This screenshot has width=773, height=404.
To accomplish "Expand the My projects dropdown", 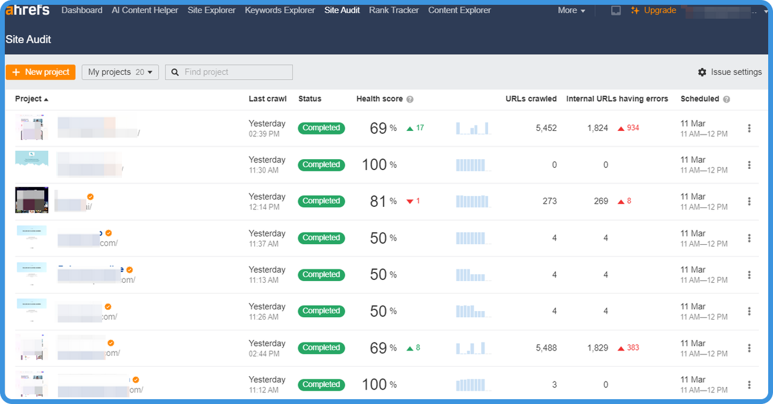I will tap(120, 72).
